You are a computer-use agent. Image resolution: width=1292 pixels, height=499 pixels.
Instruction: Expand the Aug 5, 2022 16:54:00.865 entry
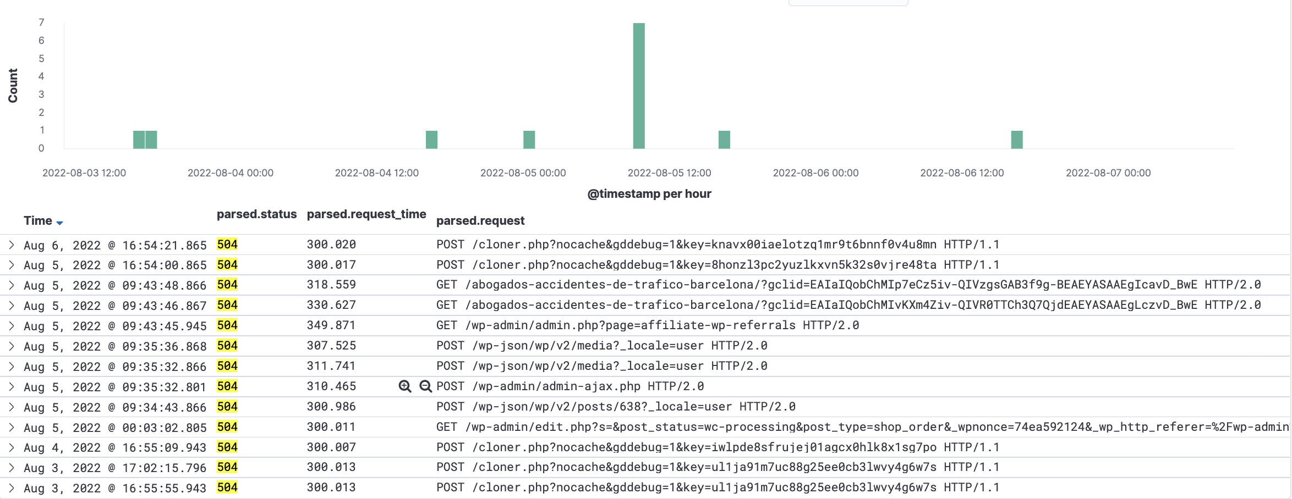[x=12, y=265]
